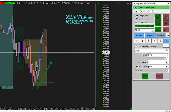Click the P&L column header
171x112 pixels.
129,4
